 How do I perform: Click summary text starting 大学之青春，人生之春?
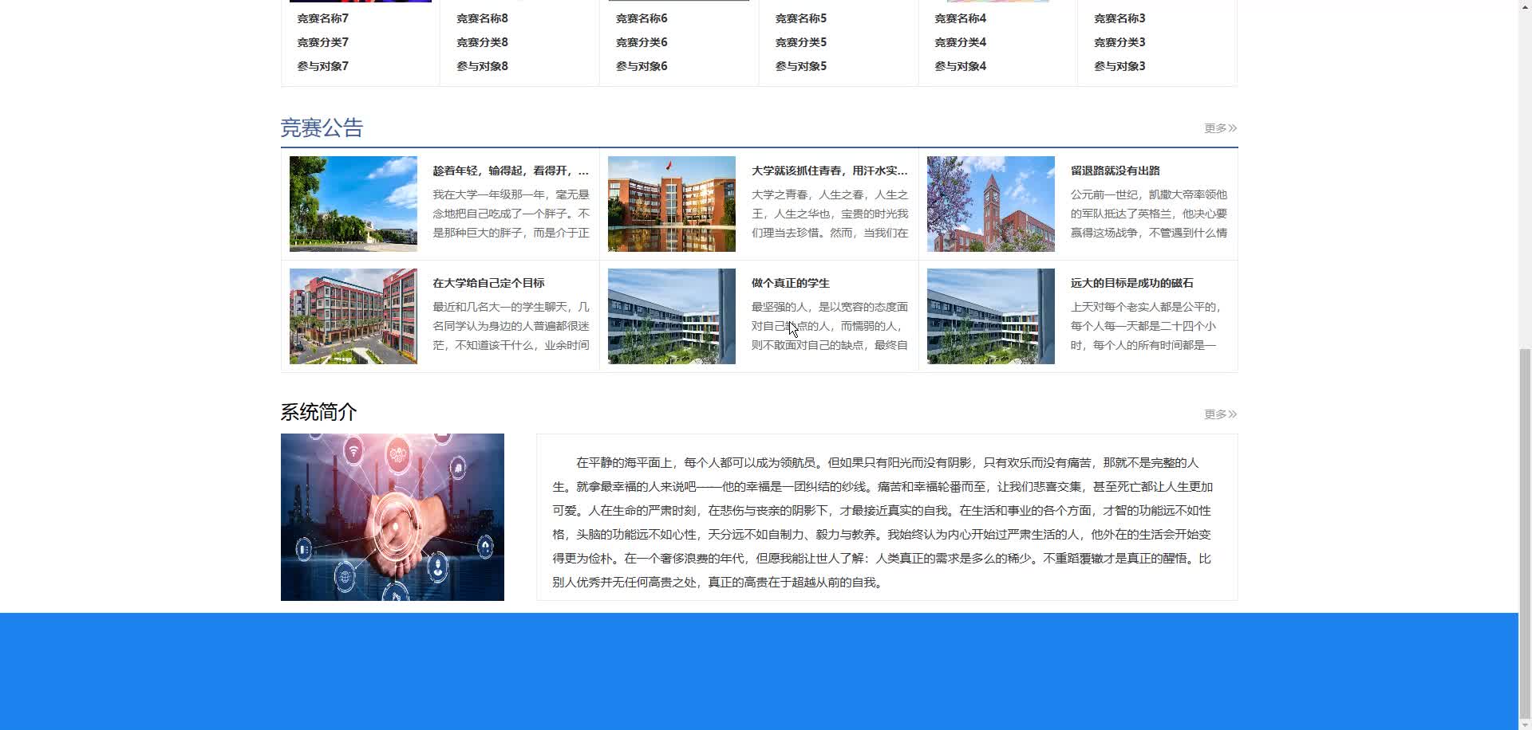click(x=830, y=214)
